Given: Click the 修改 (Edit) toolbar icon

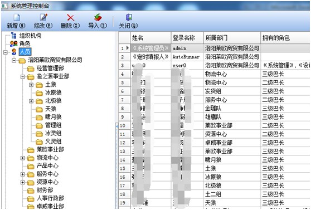Looking at the screenshot, I should point(43,17).
